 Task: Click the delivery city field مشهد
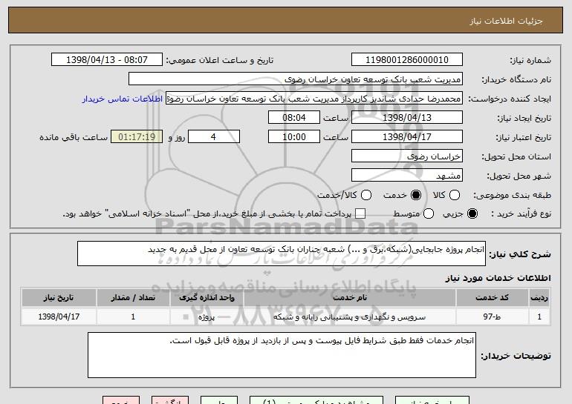(407, 176)
